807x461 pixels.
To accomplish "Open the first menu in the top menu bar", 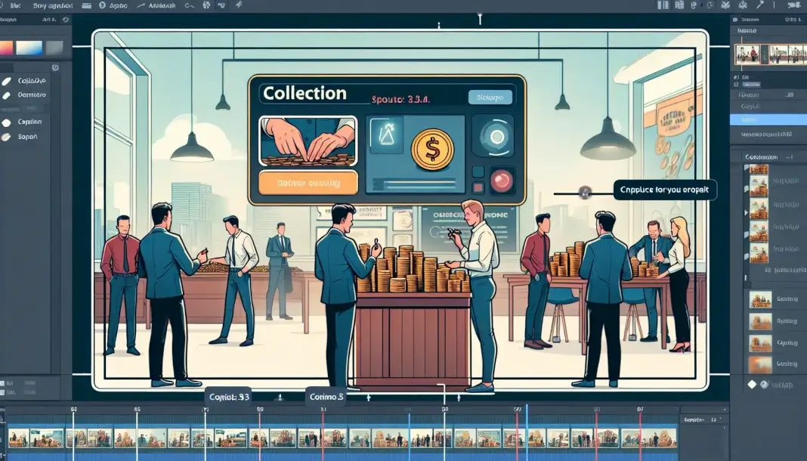I will [x=14, y=5].
